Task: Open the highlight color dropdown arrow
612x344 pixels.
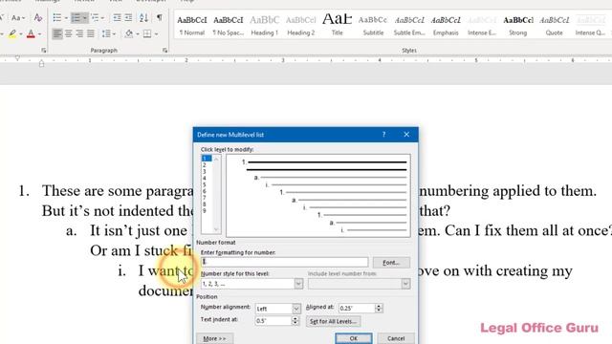Action: (x=21, y=34)
